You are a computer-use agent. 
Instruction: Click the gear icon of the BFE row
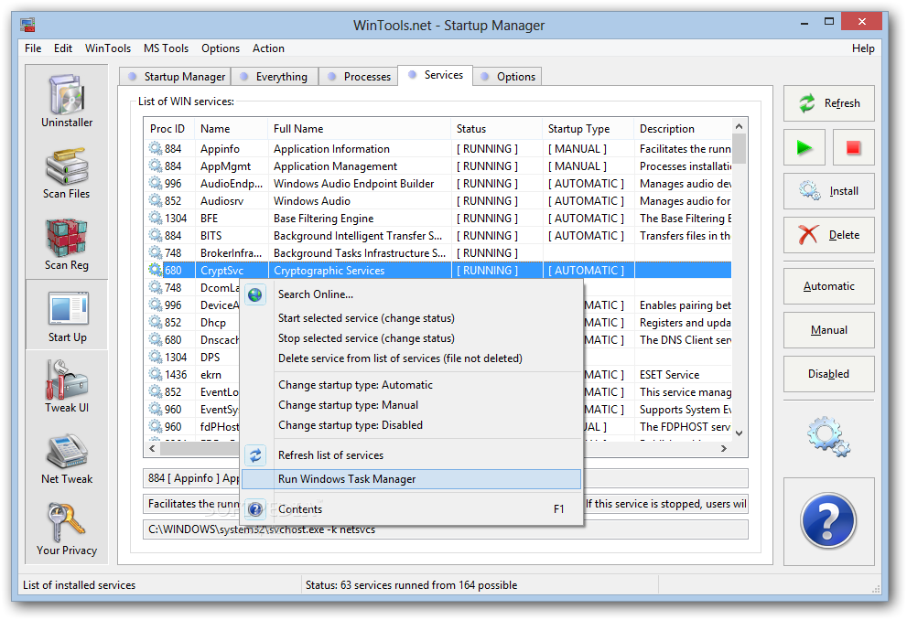pyautogui.click(x=155, y=218)
